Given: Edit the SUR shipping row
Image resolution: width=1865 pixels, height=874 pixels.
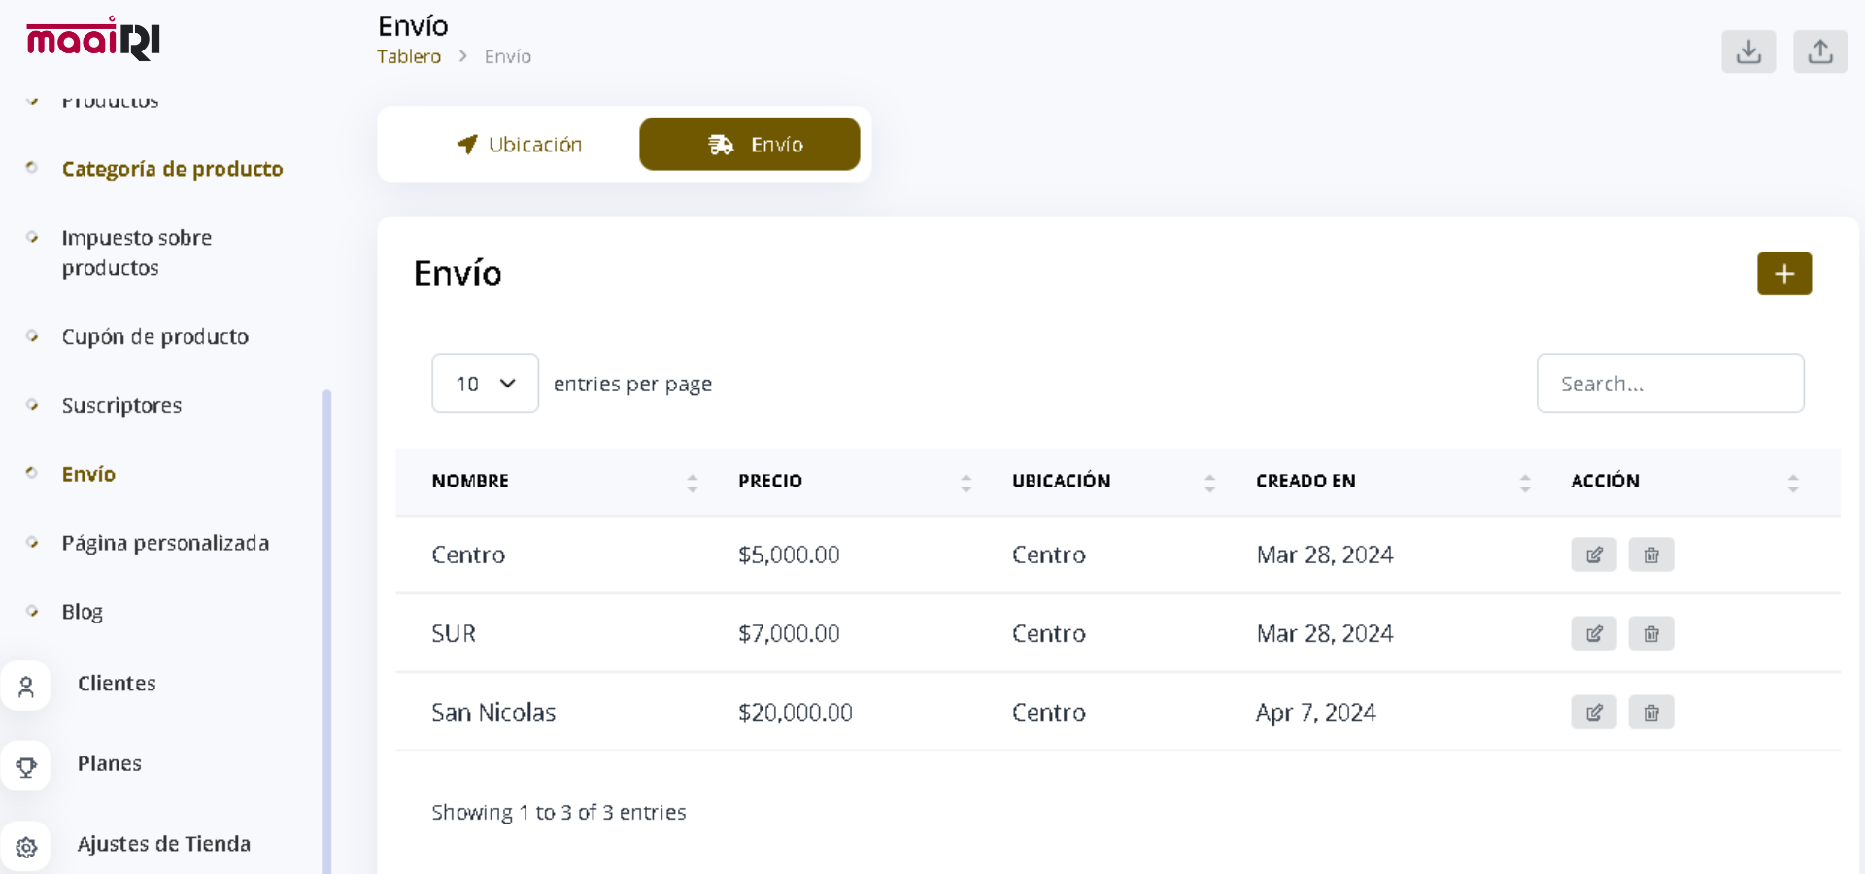Looking at the screenshot, I should 1594,634.
